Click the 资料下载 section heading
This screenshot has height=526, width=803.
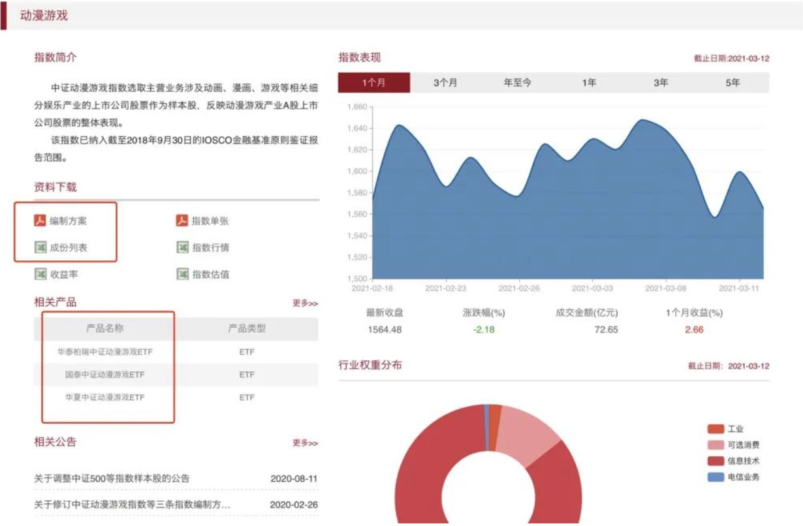pos(55,187)
